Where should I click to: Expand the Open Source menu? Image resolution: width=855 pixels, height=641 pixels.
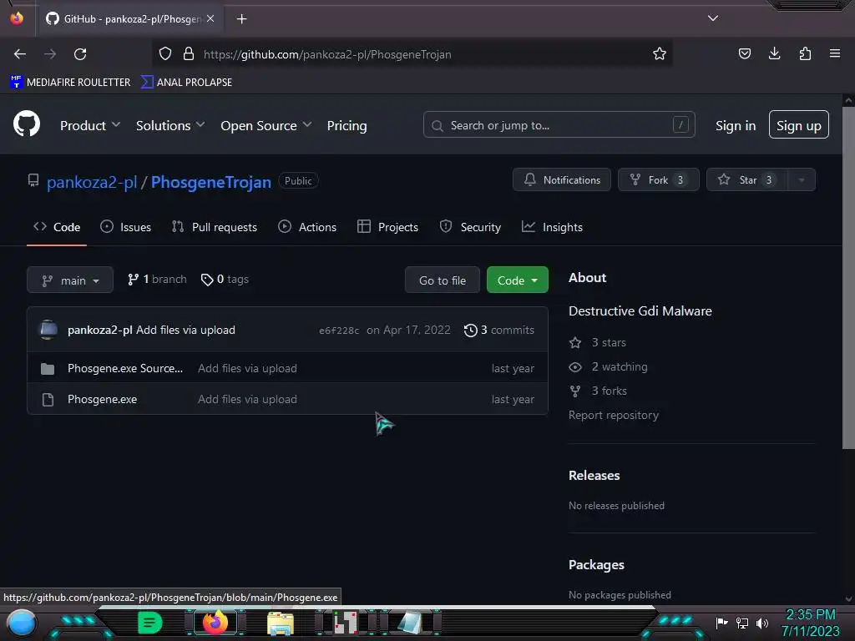tap(266, 125)
